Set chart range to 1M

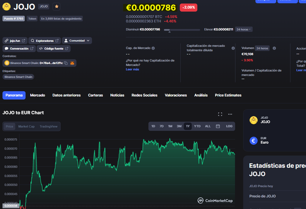[170, 126]
